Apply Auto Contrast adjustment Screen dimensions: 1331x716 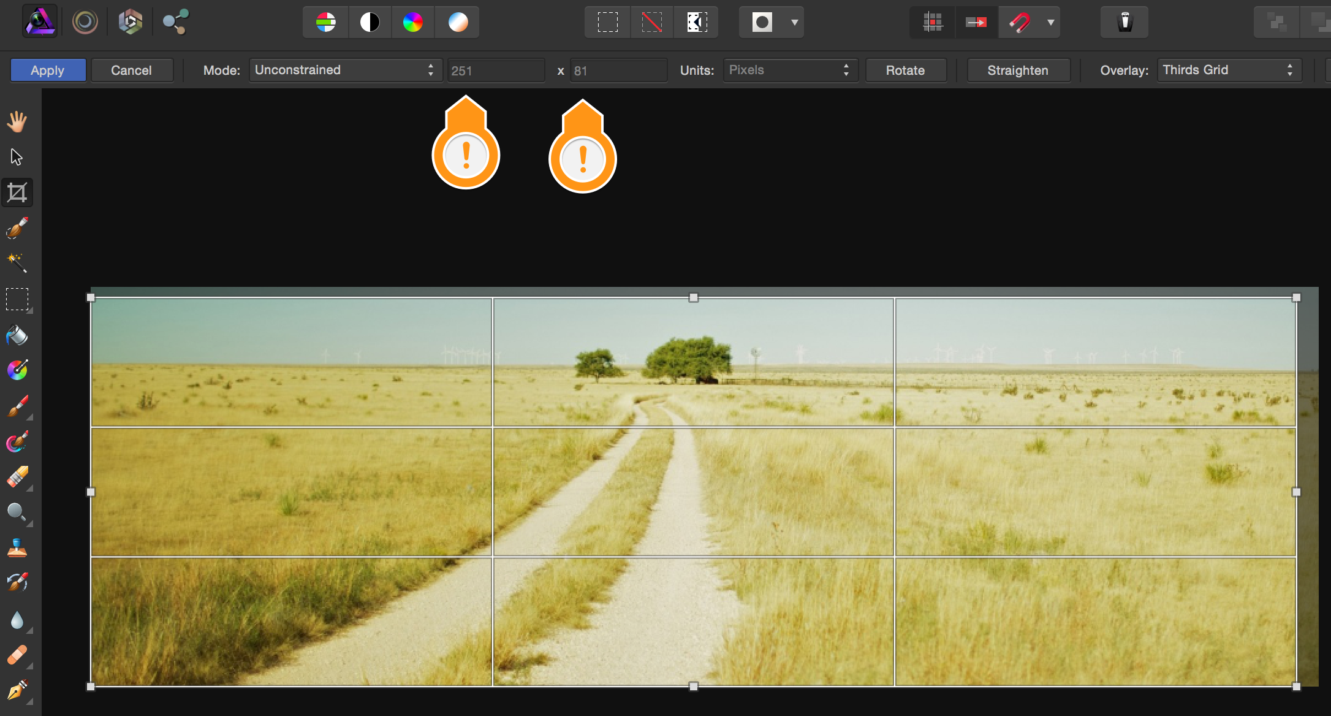[x=370, y=23]
